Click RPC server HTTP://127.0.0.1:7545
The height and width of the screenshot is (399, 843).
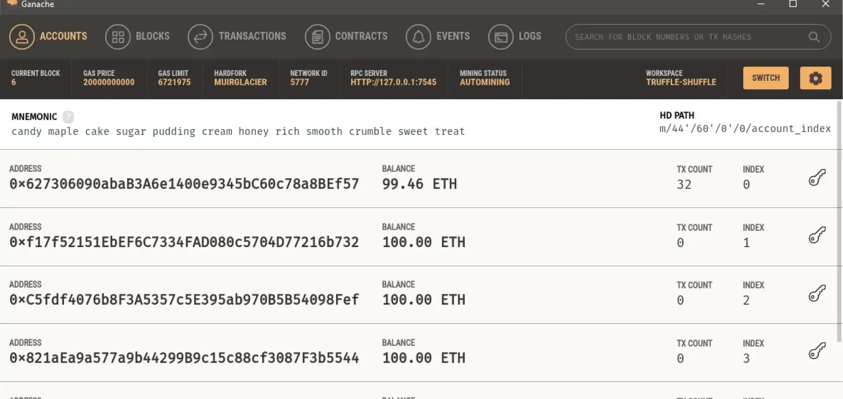click(393, 82)
